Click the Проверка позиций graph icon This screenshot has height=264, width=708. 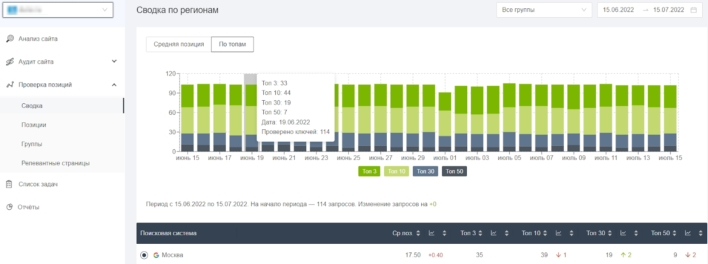(10, 85)
